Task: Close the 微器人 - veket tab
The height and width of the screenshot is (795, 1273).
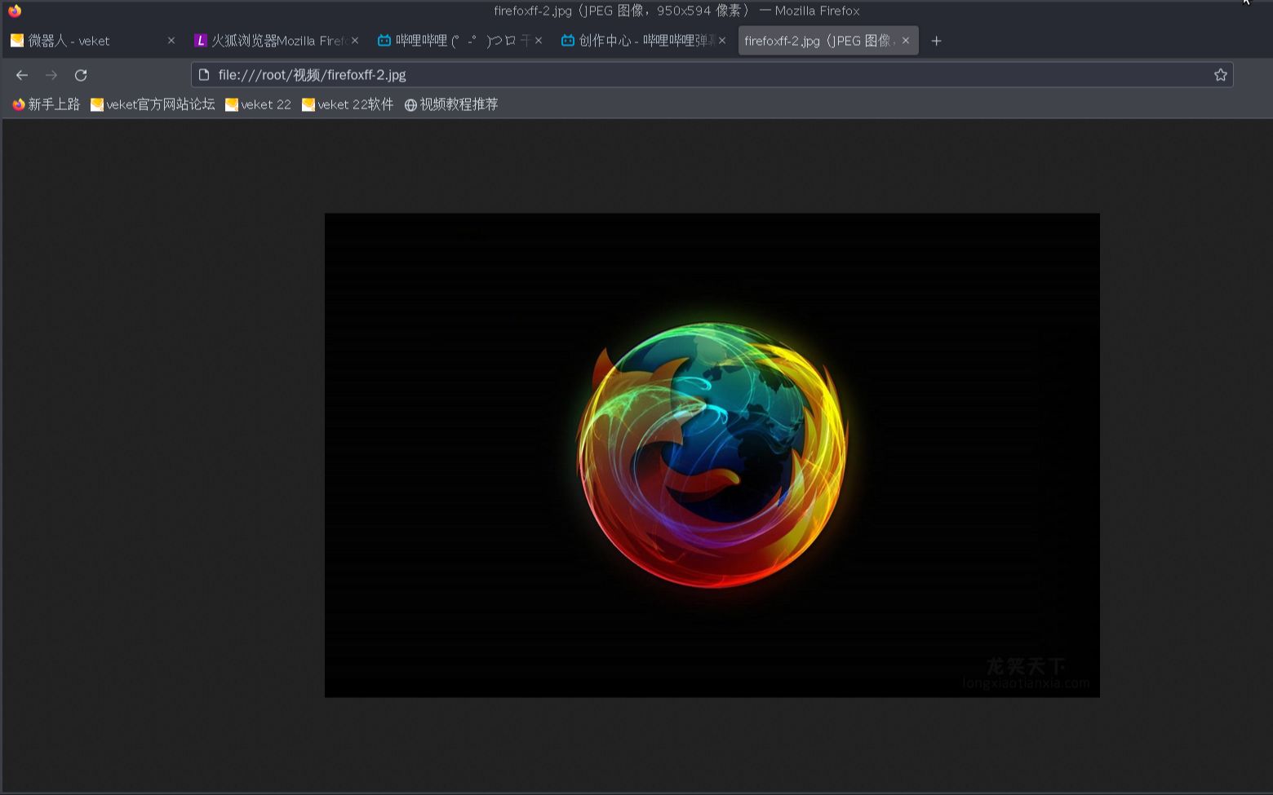Action: coord(171,41)
